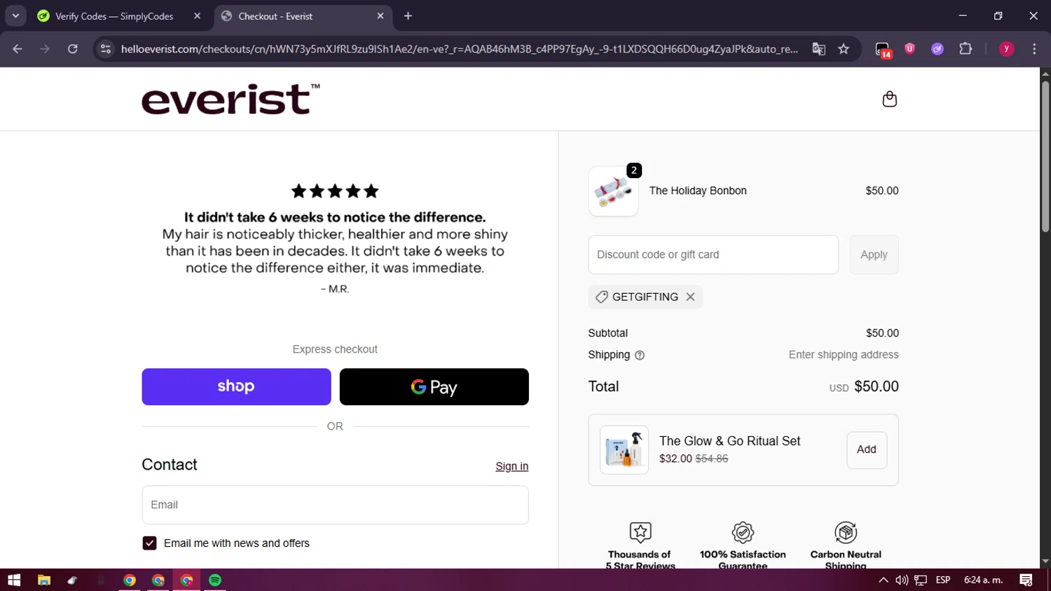Click the shipping info question mark icon

pyautogui.click(x=639, y=355)
